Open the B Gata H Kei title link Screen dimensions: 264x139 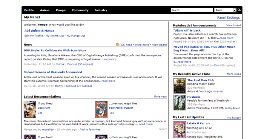pos(195,123)
